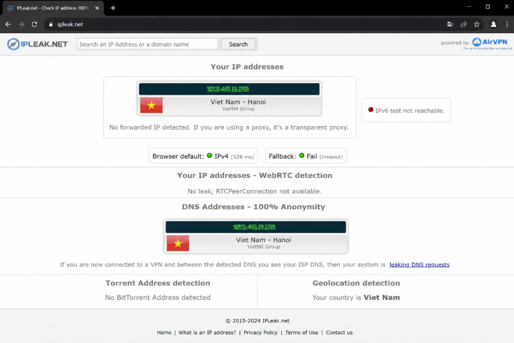514x343 pixels.
Task: Click the Viet Nam flag in IP box
Action: click(x=151, y=105)
